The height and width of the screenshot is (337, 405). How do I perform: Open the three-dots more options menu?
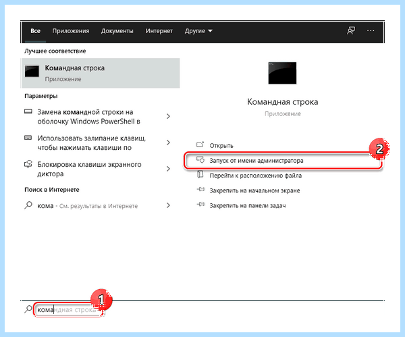[371, 31]
